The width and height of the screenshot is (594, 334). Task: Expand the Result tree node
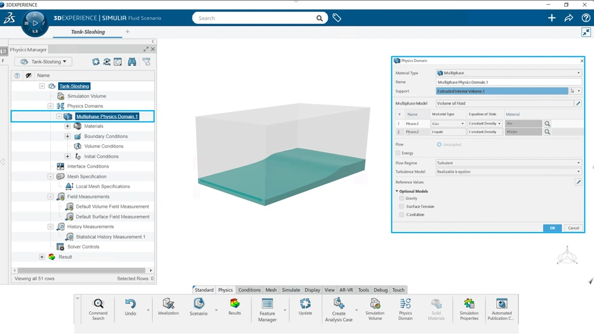[41, 257]
